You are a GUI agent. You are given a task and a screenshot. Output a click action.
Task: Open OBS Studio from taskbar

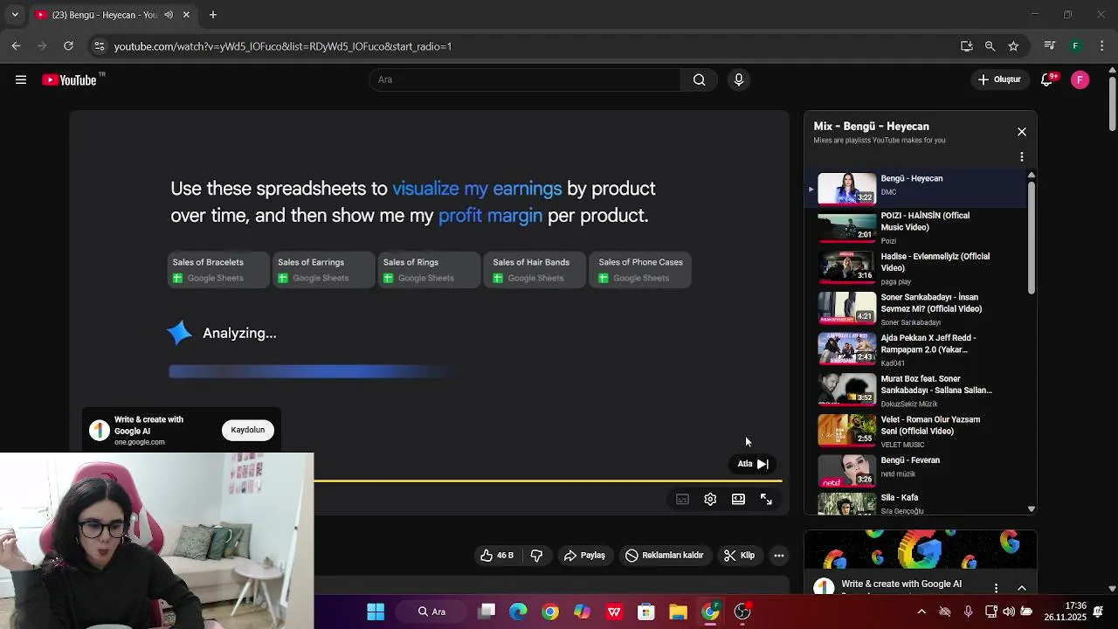coord(742,612)
